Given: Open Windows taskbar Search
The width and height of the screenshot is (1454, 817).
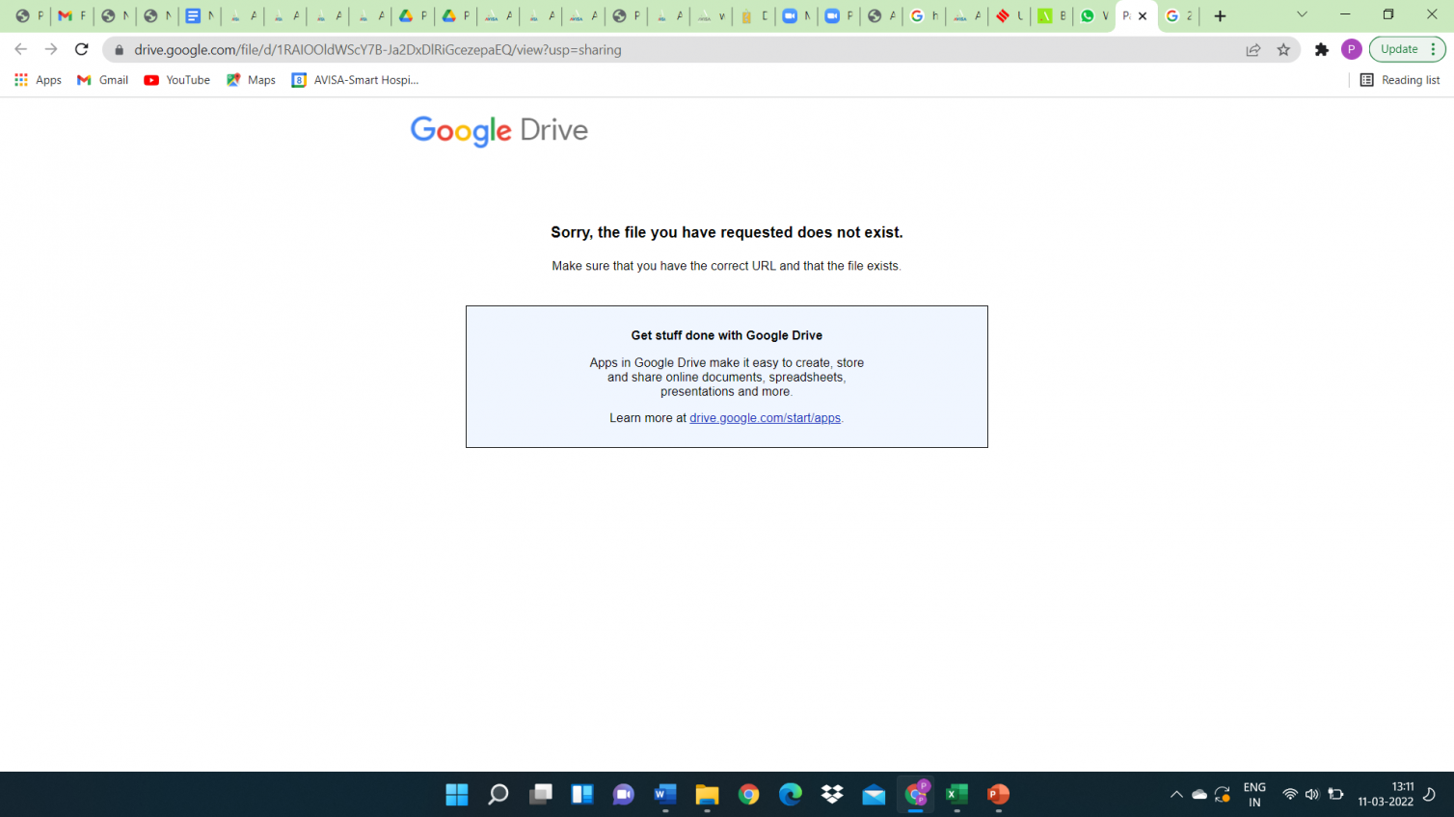Looking at the screenshot, I should (x=498, y=794).
